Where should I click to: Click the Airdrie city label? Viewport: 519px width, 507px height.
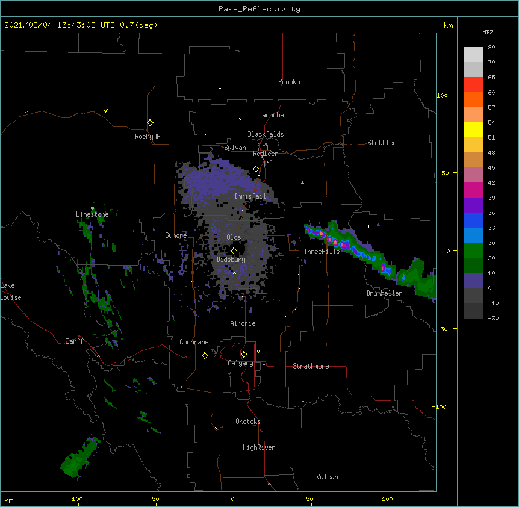point(243,323)
